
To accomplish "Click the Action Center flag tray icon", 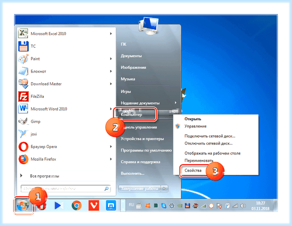I will click(219, 206).
